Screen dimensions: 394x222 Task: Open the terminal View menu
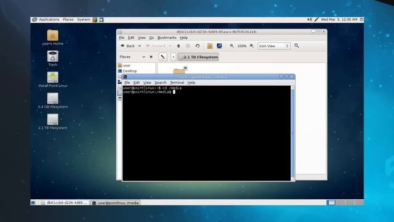click(147, 83)
